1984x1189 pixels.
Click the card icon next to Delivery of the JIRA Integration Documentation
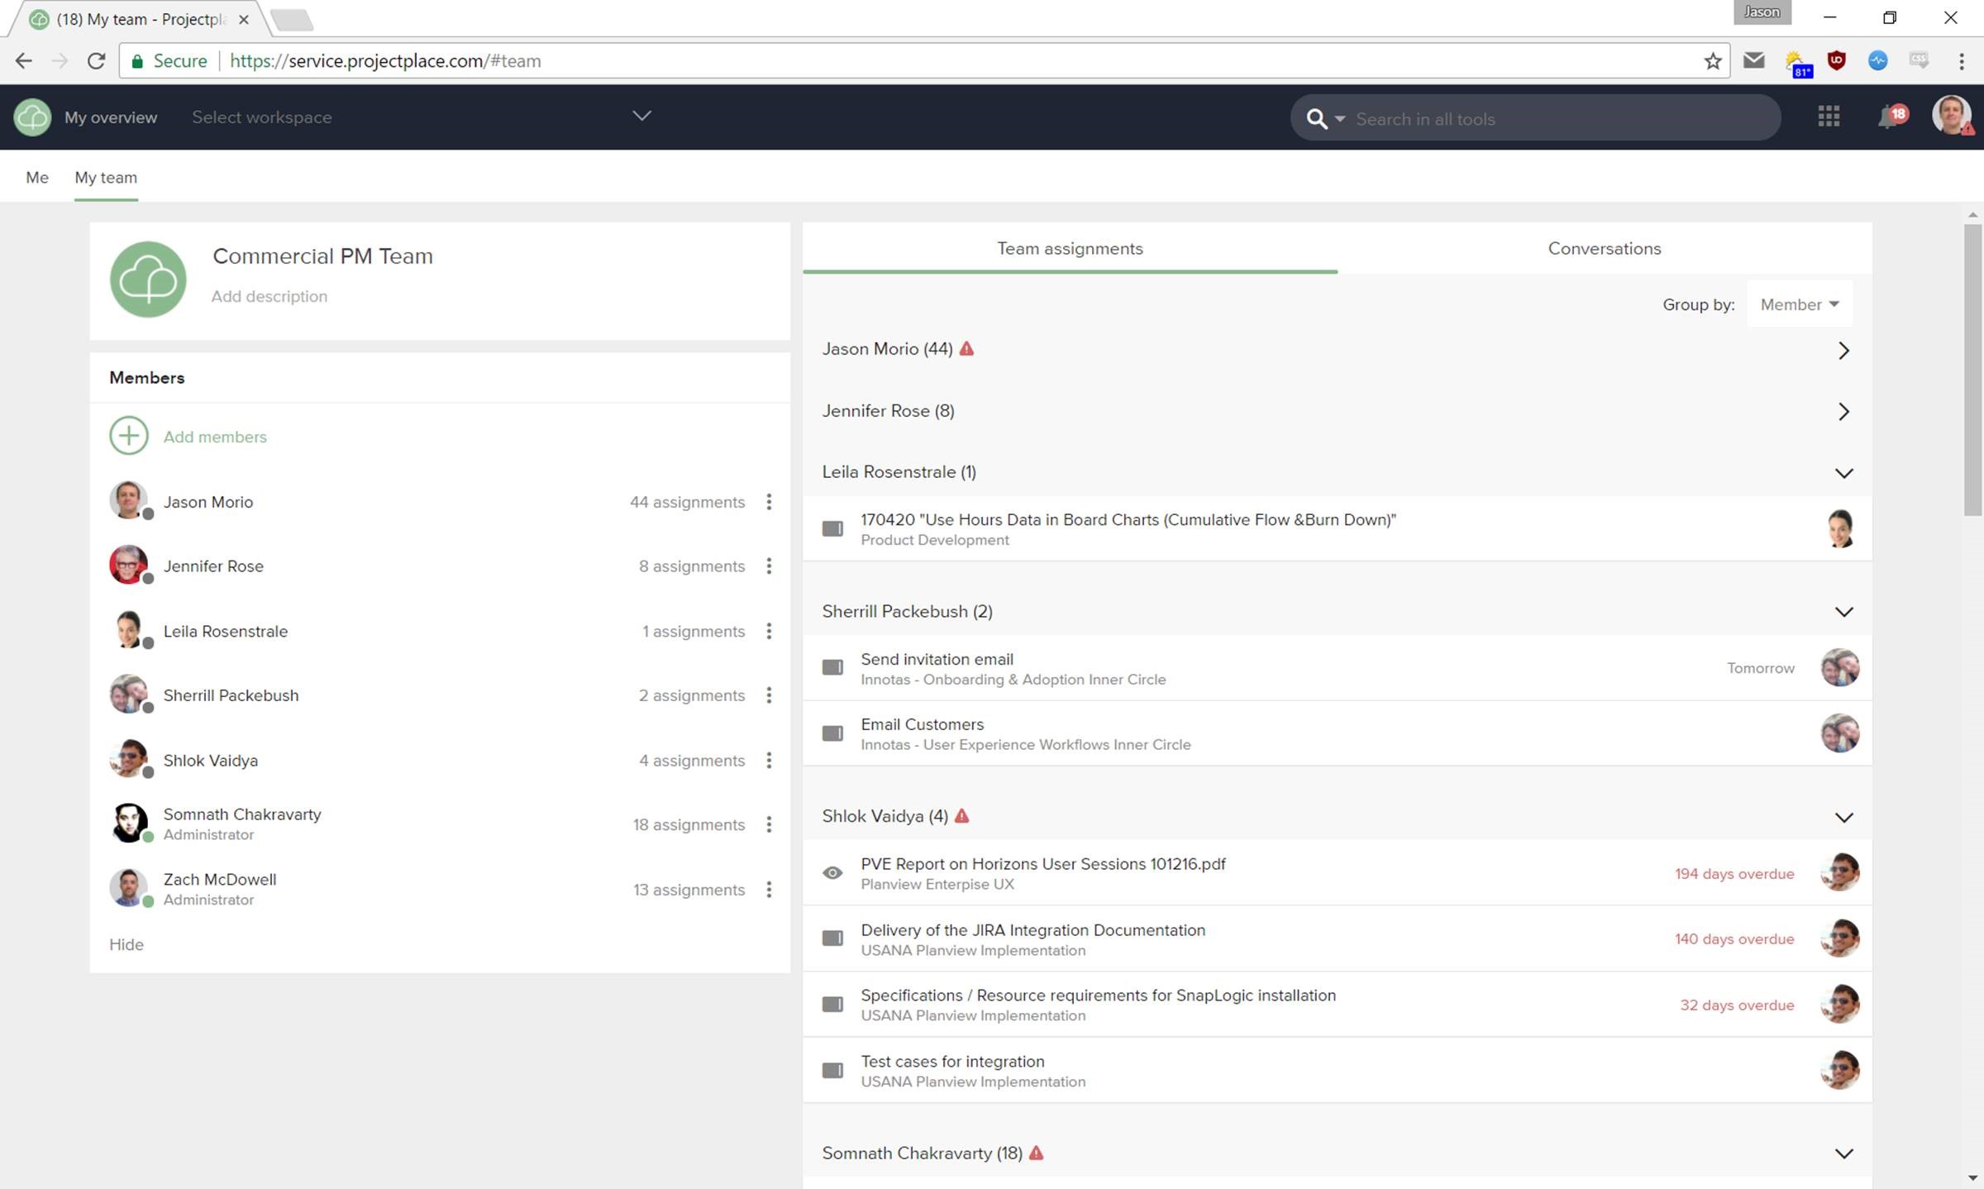(832, 938)
